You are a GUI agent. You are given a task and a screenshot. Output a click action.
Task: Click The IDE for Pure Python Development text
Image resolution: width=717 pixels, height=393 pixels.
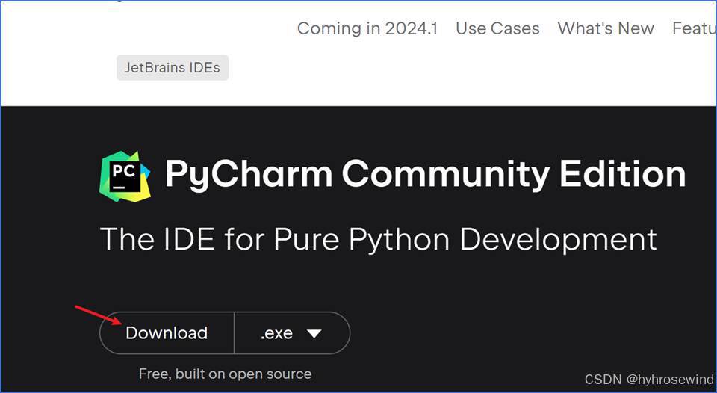click(379, 239)
